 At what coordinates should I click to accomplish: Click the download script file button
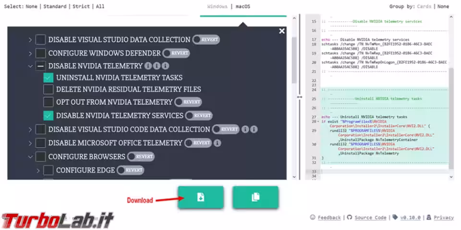coord(201,197)
